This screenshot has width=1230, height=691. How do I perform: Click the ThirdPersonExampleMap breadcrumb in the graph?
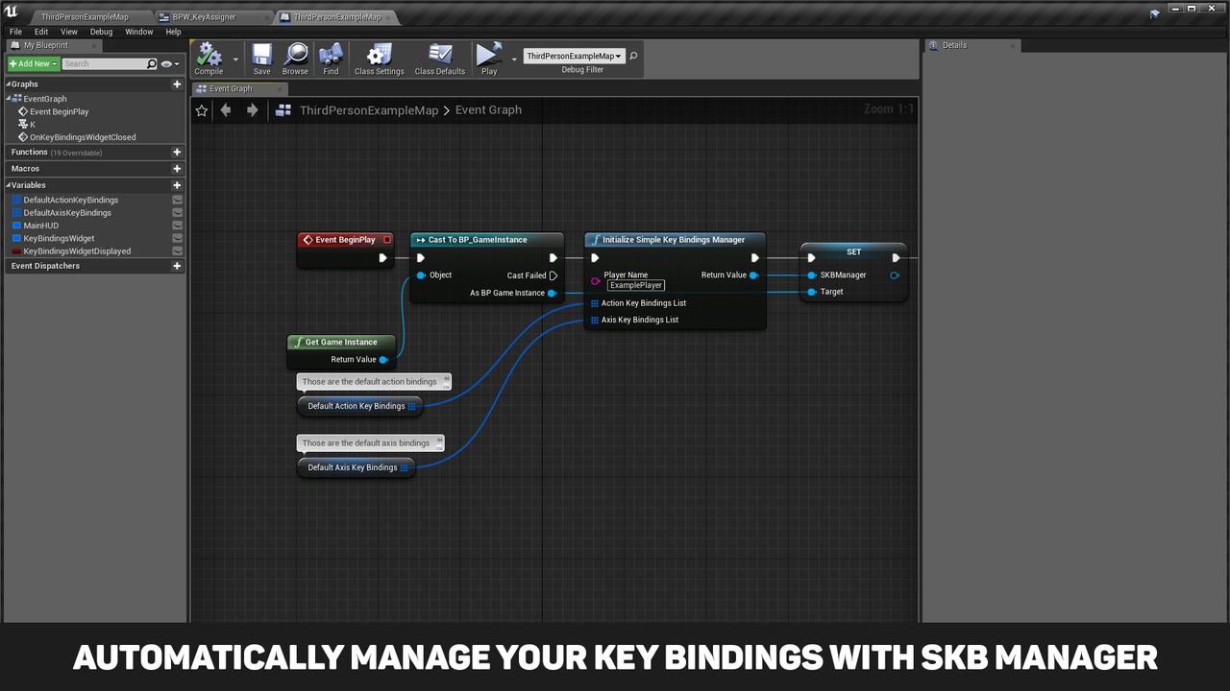(x=369, y=110)
